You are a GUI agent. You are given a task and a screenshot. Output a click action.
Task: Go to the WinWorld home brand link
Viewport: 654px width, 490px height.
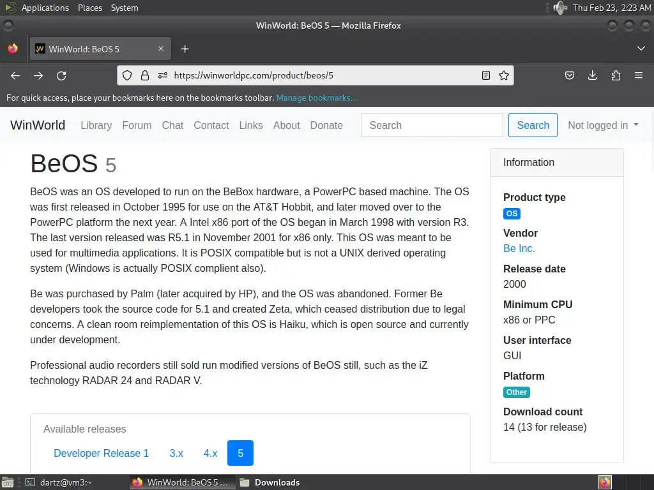(x=38, y=125)
